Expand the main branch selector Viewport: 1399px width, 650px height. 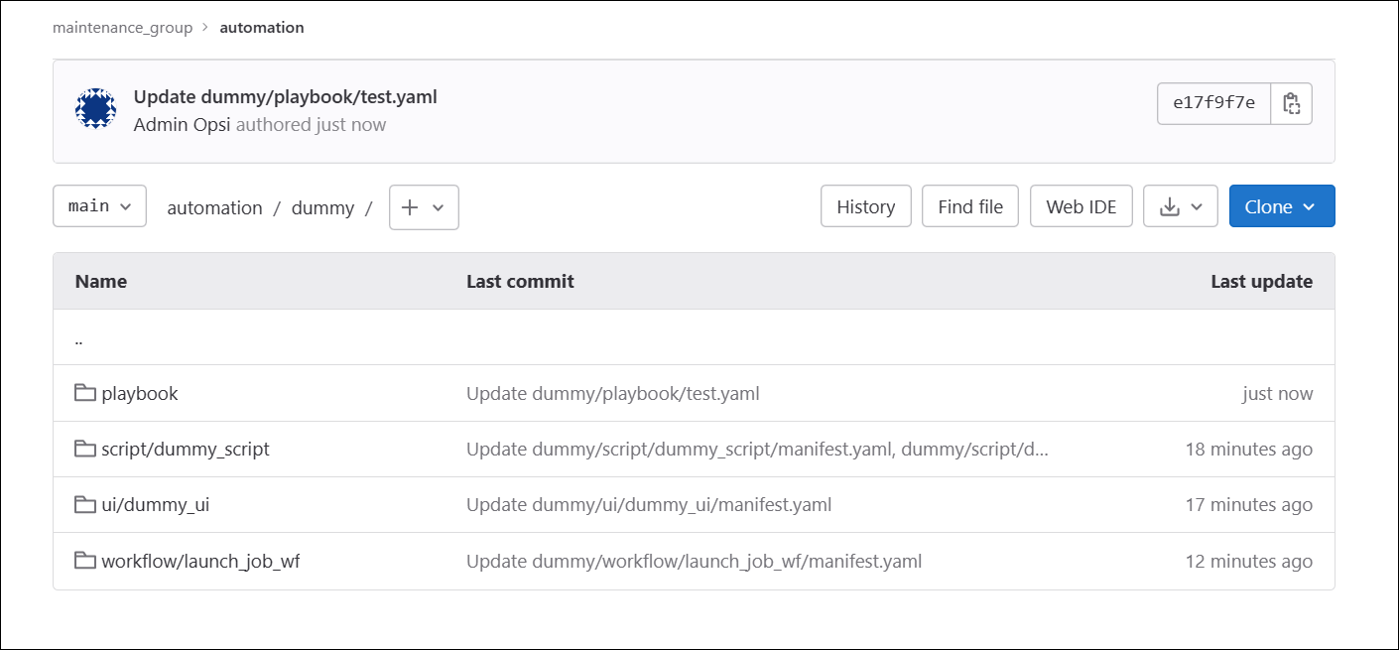[x=99, y=205]
